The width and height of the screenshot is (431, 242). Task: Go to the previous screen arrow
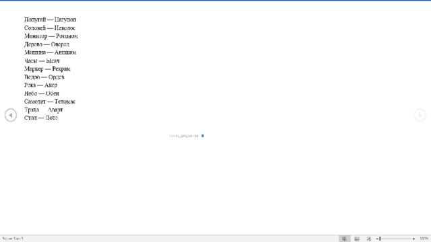tap(11, 115)
